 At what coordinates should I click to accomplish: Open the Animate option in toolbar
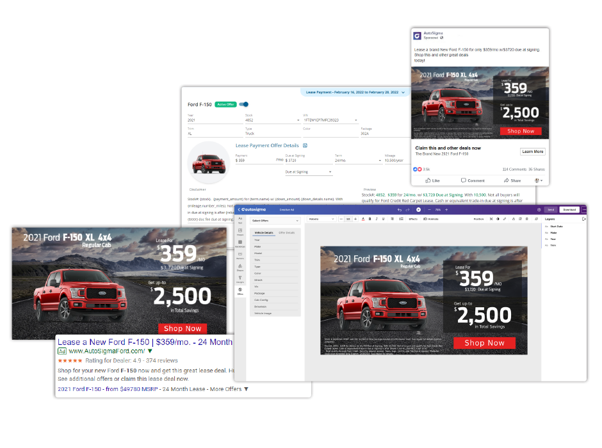coord(431,219)
